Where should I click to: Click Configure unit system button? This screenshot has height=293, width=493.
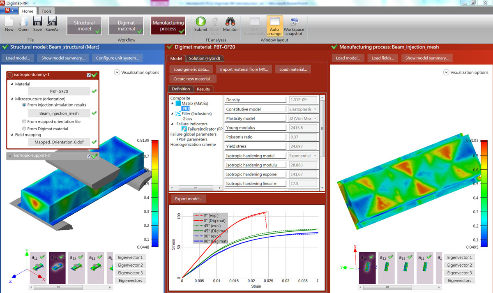tap(117, 58)
